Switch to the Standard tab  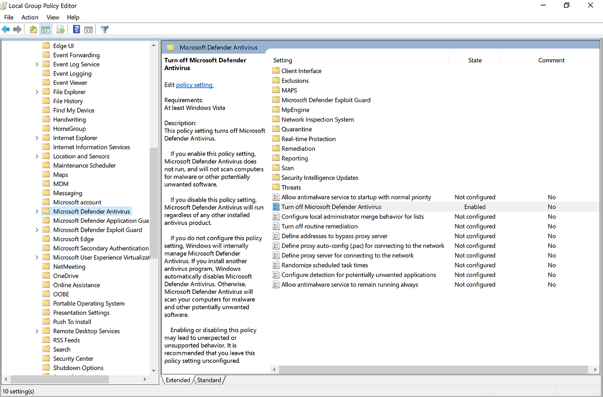pyautogui.click(x=209, y=380)
